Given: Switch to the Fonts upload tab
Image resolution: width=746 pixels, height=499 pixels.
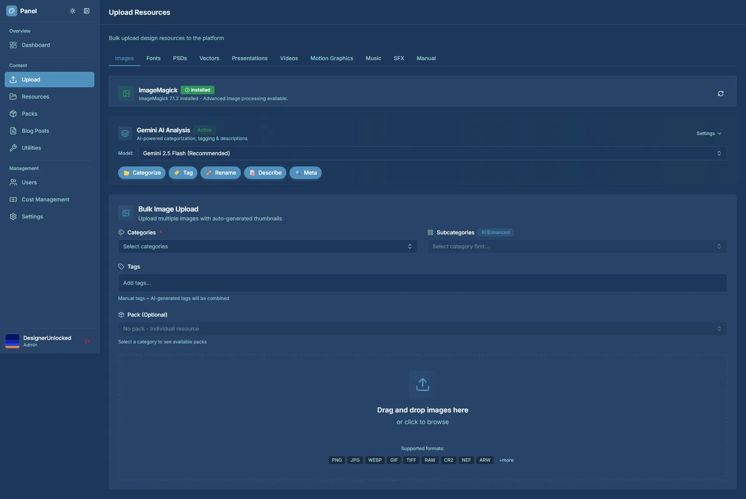Looking at the screenshot, I should (153, 58).
